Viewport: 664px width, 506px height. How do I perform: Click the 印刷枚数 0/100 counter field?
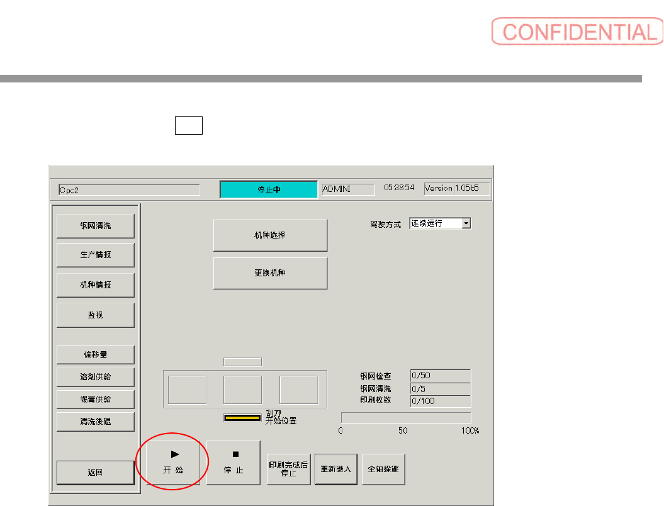coord(441,401)
